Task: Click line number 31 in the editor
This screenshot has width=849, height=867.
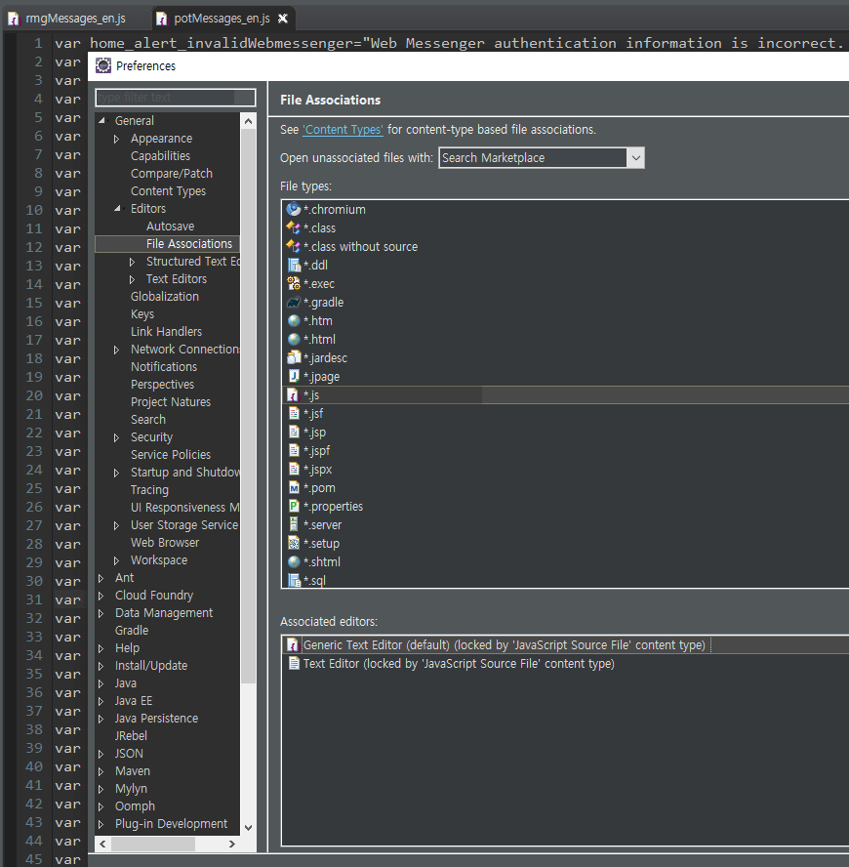Action: point(34,599)
